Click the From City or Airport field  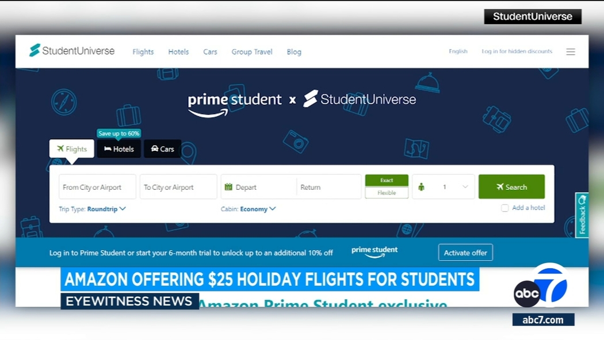pyautogui.click(x=97, y=187)
